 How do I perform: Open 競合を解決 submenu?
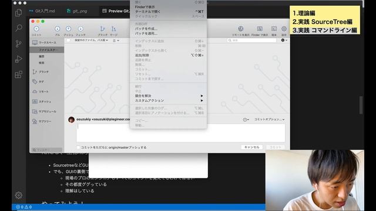click(169, 96)
